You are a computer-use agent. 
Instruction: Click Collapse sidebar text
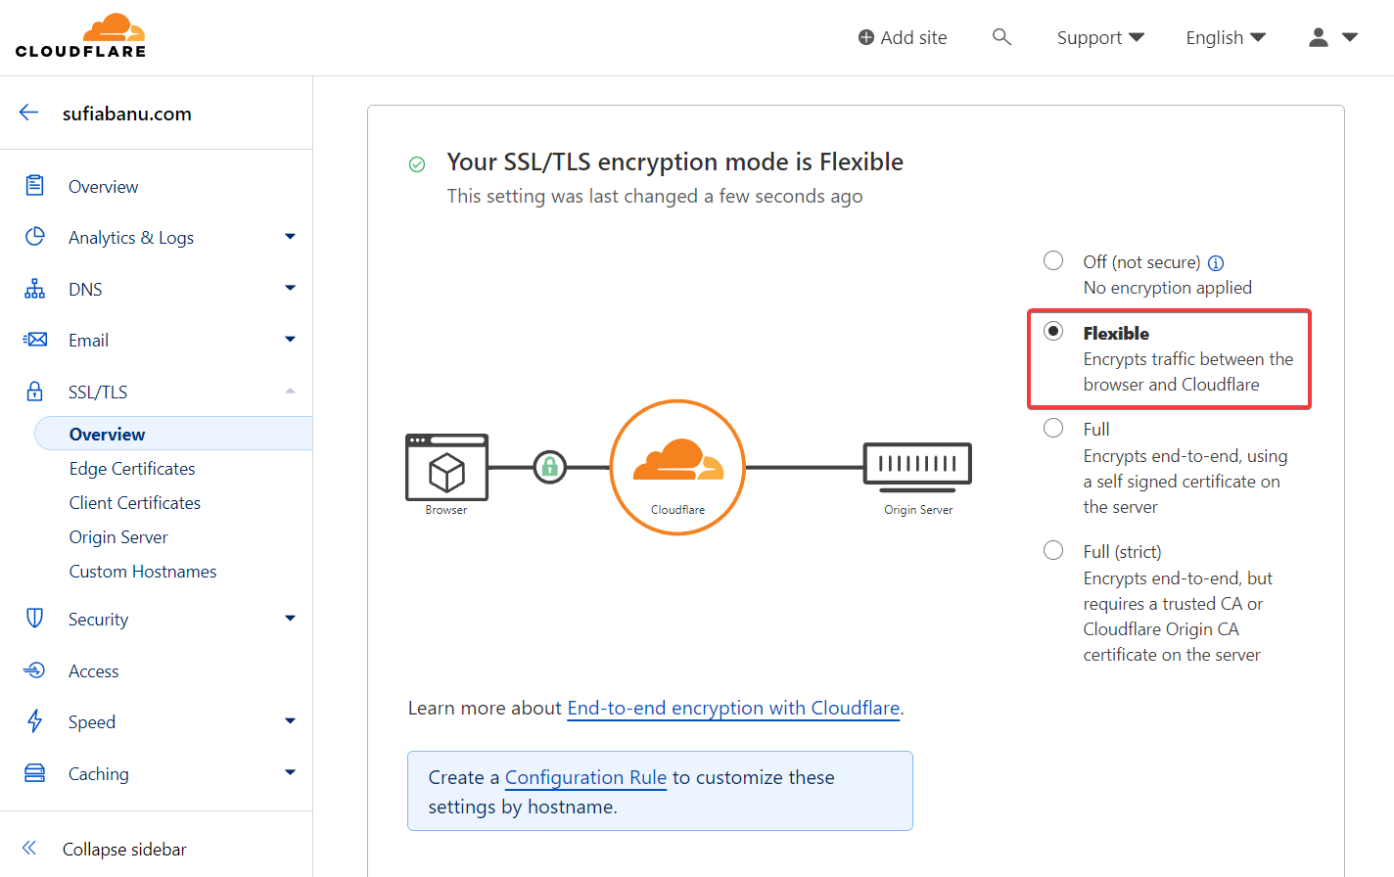click(x=124, y=849)
